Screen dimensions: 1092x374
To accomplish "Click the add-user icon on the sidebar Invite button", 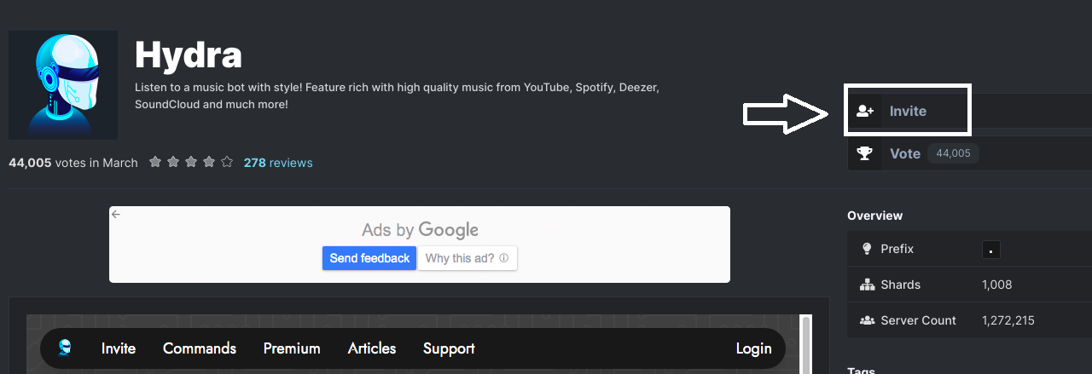I will click(x=865, y=111).
